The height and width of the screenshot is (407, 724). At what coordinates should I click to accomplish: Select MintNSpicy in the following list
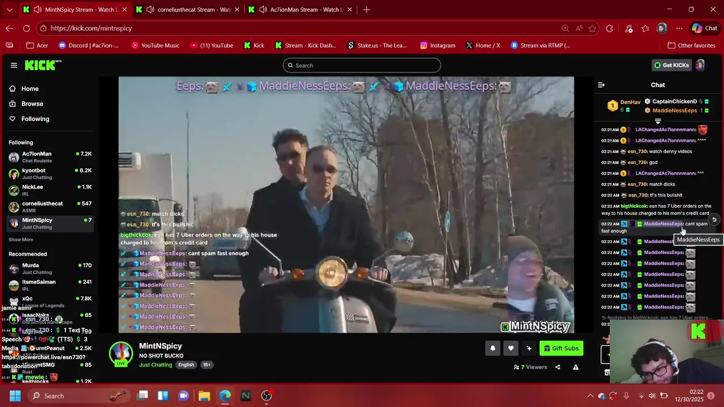tap(50, 223)
